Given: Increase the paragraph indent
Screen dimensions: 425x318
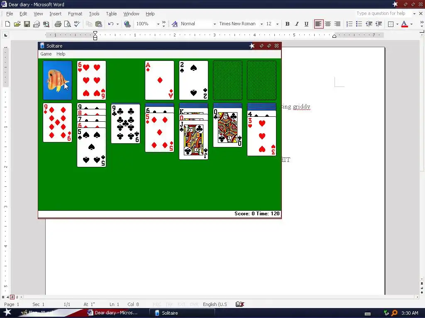Looking at the screenshot, I should [x=379, y=24].
